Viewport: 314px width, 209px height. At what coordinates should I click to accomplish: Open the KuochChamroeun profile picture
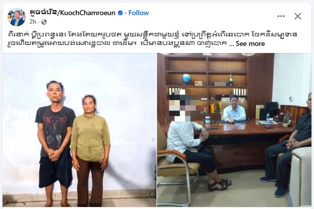(x=17, y=17)
